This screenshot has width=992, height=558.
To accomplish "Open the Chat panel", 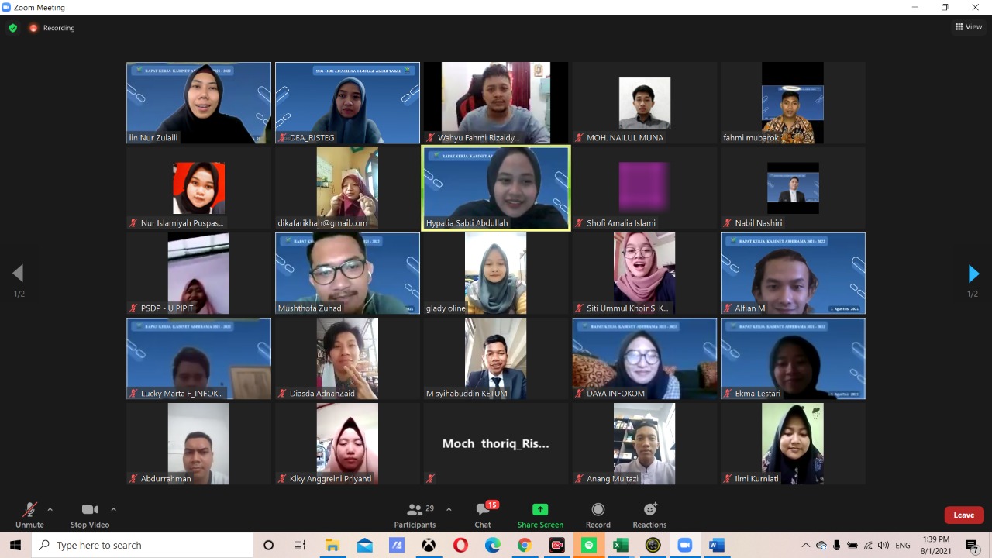I will [483, 515].
